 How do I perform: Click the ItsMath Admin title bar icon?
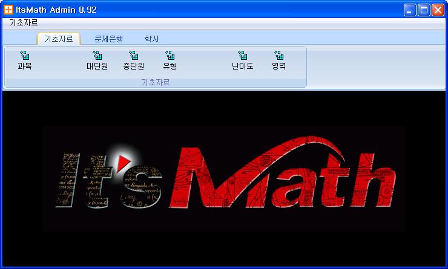pos(8,10)
